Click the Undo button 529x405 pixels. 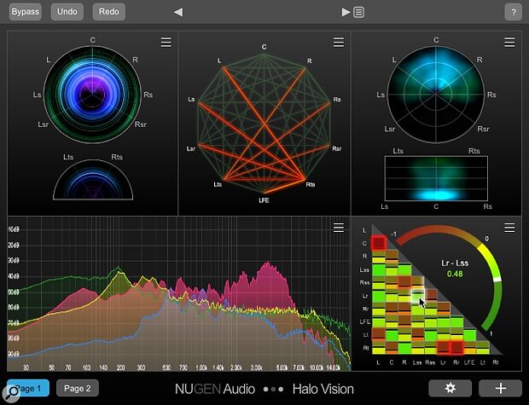tap(67, 12)
